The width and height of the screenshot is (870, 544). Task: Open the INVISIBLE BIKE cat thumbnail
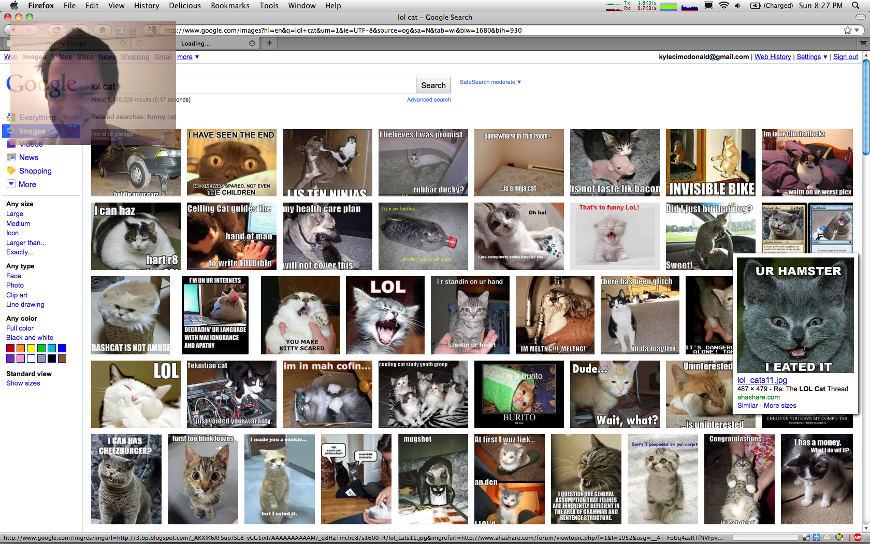tap(711, 163)
